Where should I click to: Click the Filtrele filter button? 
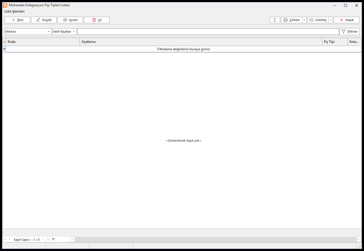tap(349, 32)
